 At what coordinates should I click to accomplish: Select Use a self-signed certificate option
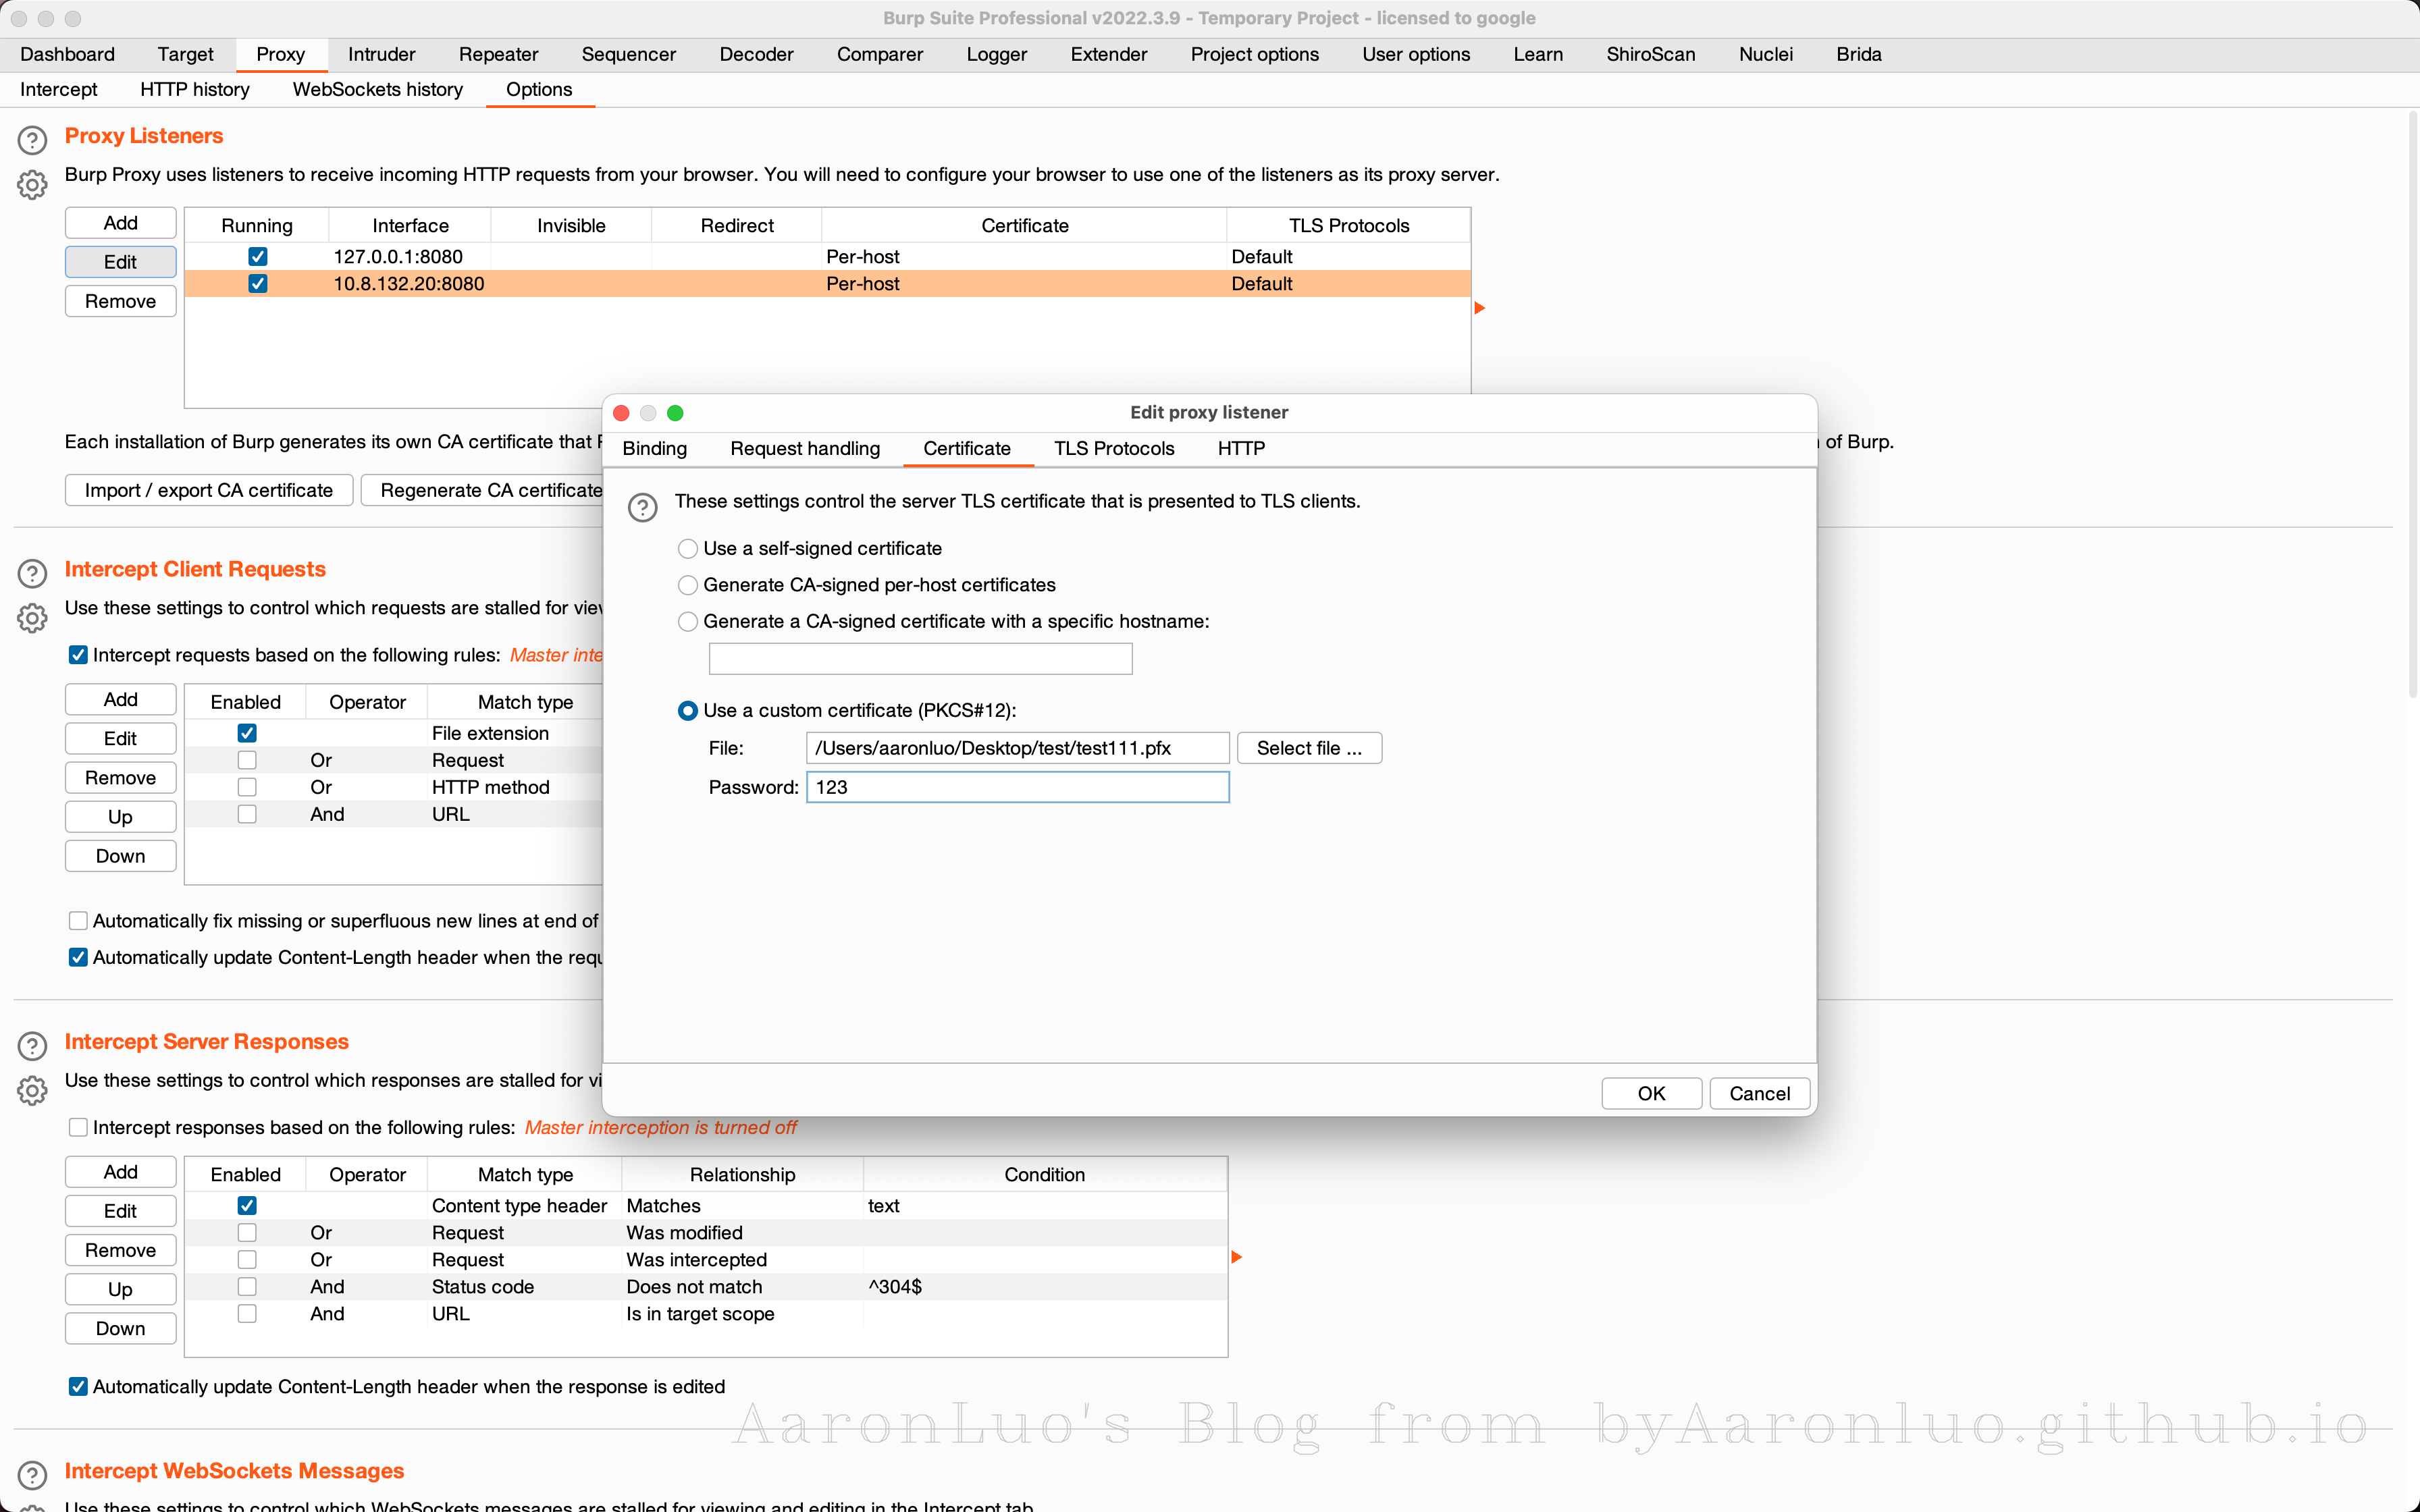click(688, 549)
